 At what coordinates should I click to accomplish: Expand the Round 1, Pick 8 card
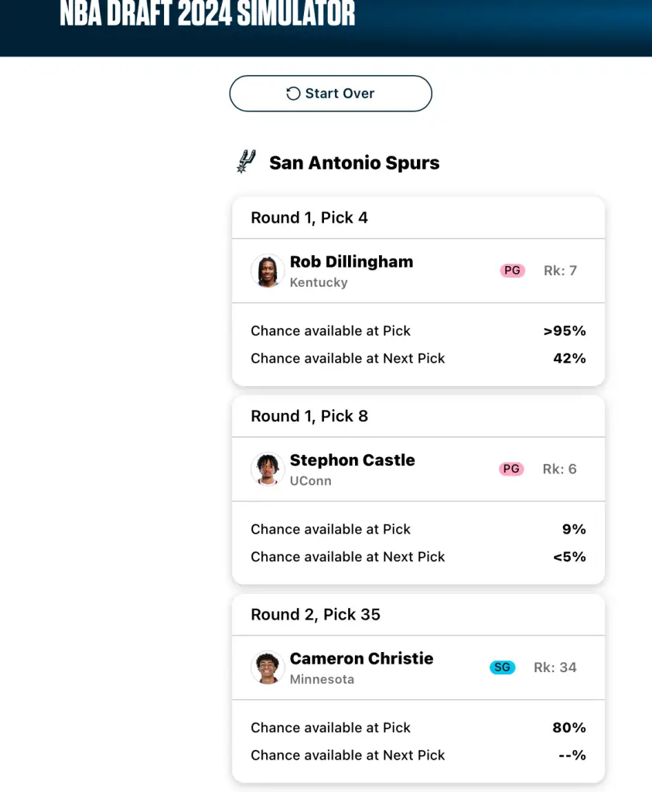point(309,416)
